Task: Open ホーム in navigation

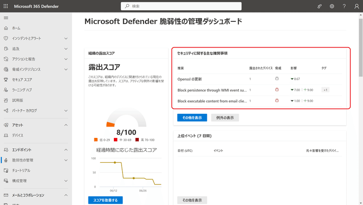Action: (16, 28)
